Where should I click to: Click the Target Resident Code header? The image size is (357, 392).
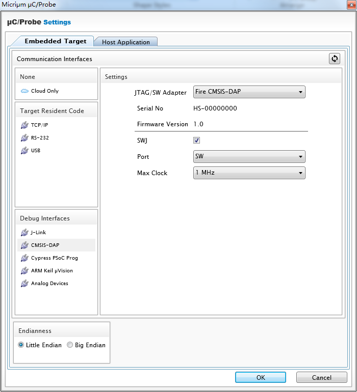(x=52, y=111)
